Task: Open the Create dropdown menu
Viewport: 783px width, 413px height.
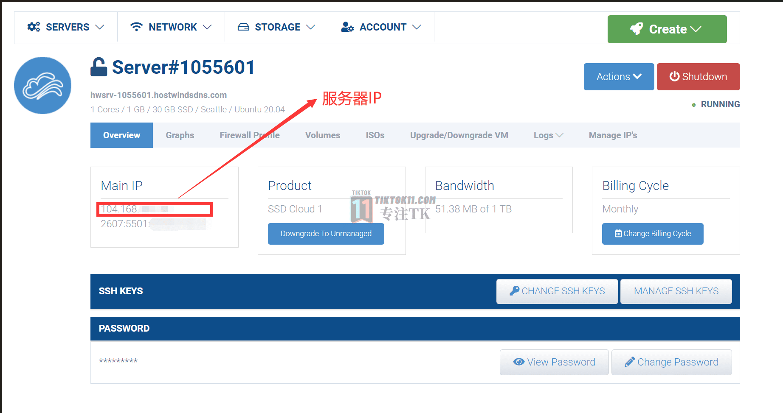Action: (x=667, y=29)
